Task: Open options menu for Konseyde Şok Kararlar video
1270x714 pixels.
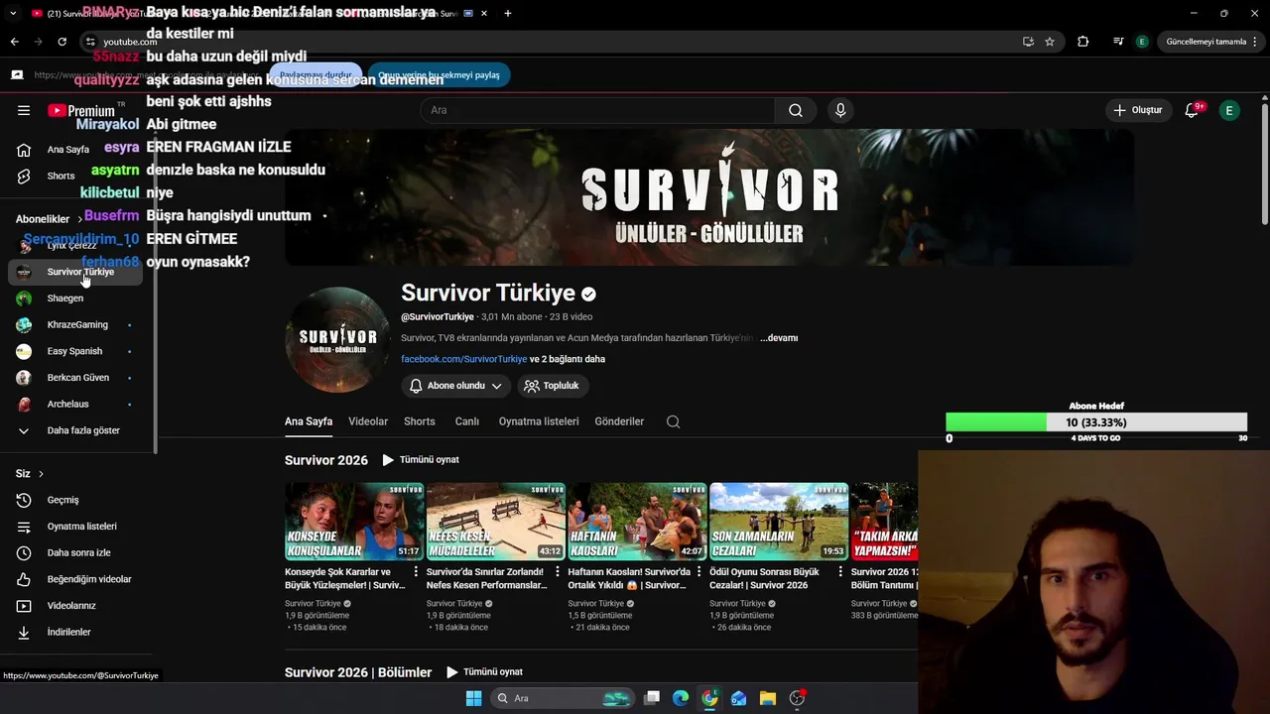Action: (x=416, y=572)
